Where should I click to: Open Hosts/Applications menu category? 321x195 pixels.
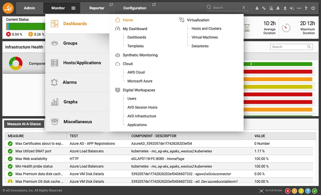coord(77,63)
